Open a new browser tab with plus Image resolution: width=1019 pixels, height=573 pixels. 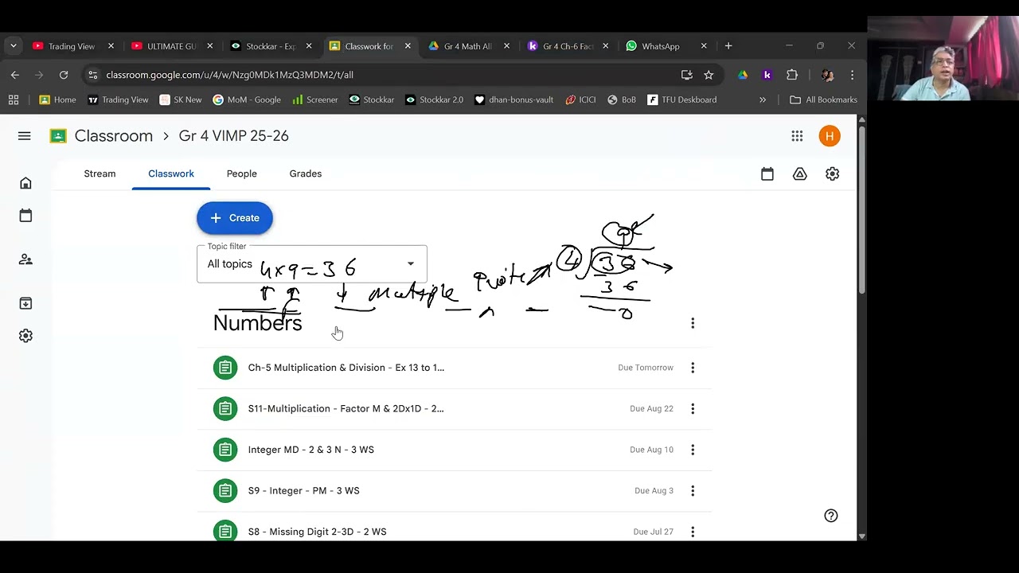pos(728,46)
